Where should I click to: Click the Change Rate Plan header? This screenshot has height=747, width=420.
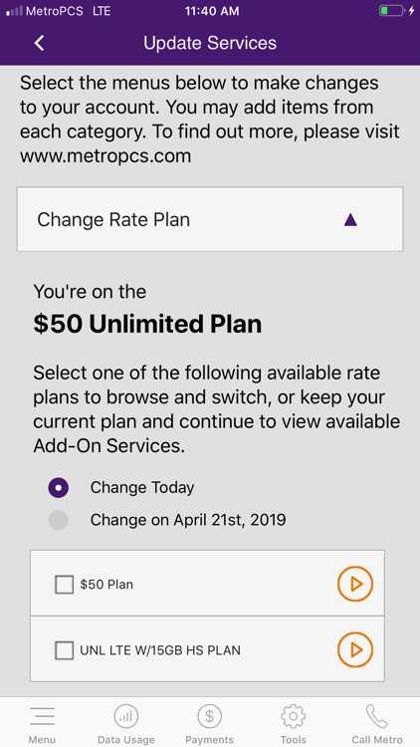pyautogui.click(x=210, y=219)
